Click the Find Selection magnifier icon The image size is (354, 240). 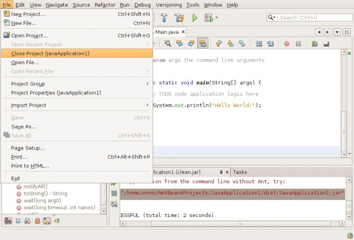tap(168, 43)
